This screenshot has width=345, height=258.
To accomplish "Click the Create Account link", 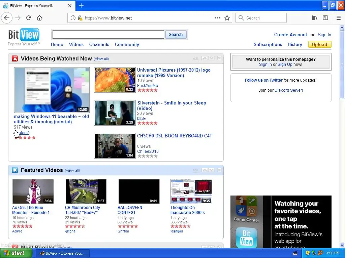I will [290, 35].
